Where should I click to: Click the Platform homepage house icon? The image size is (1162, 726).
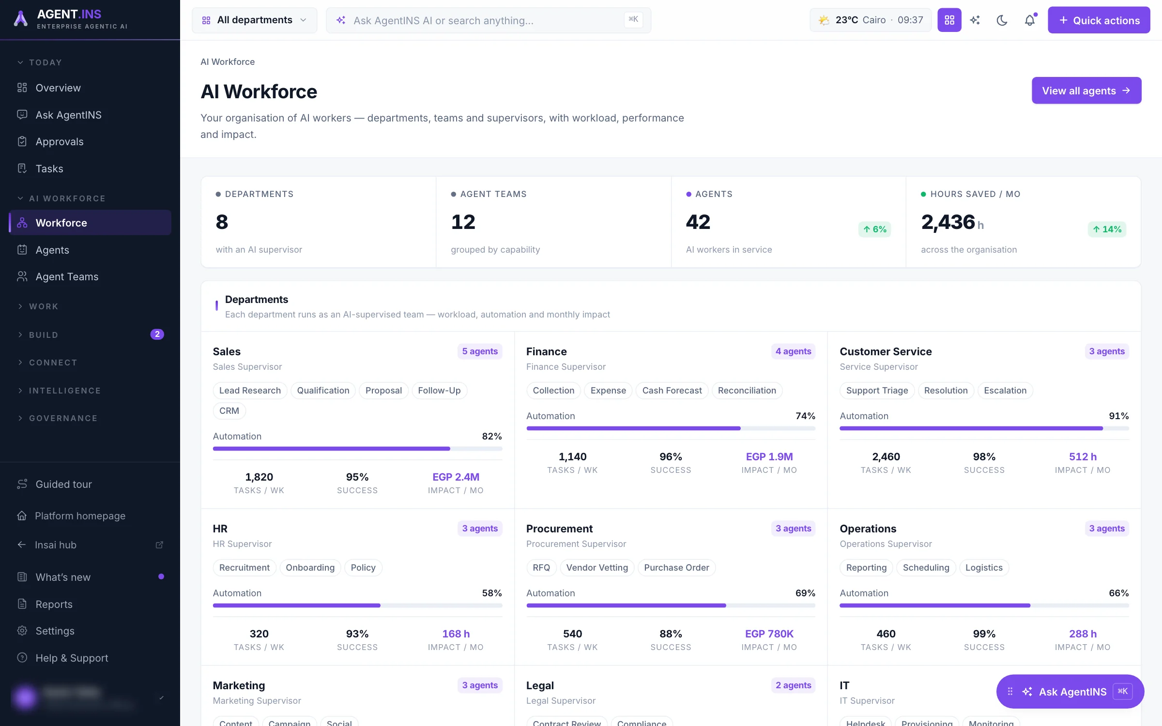pos(22,515)
